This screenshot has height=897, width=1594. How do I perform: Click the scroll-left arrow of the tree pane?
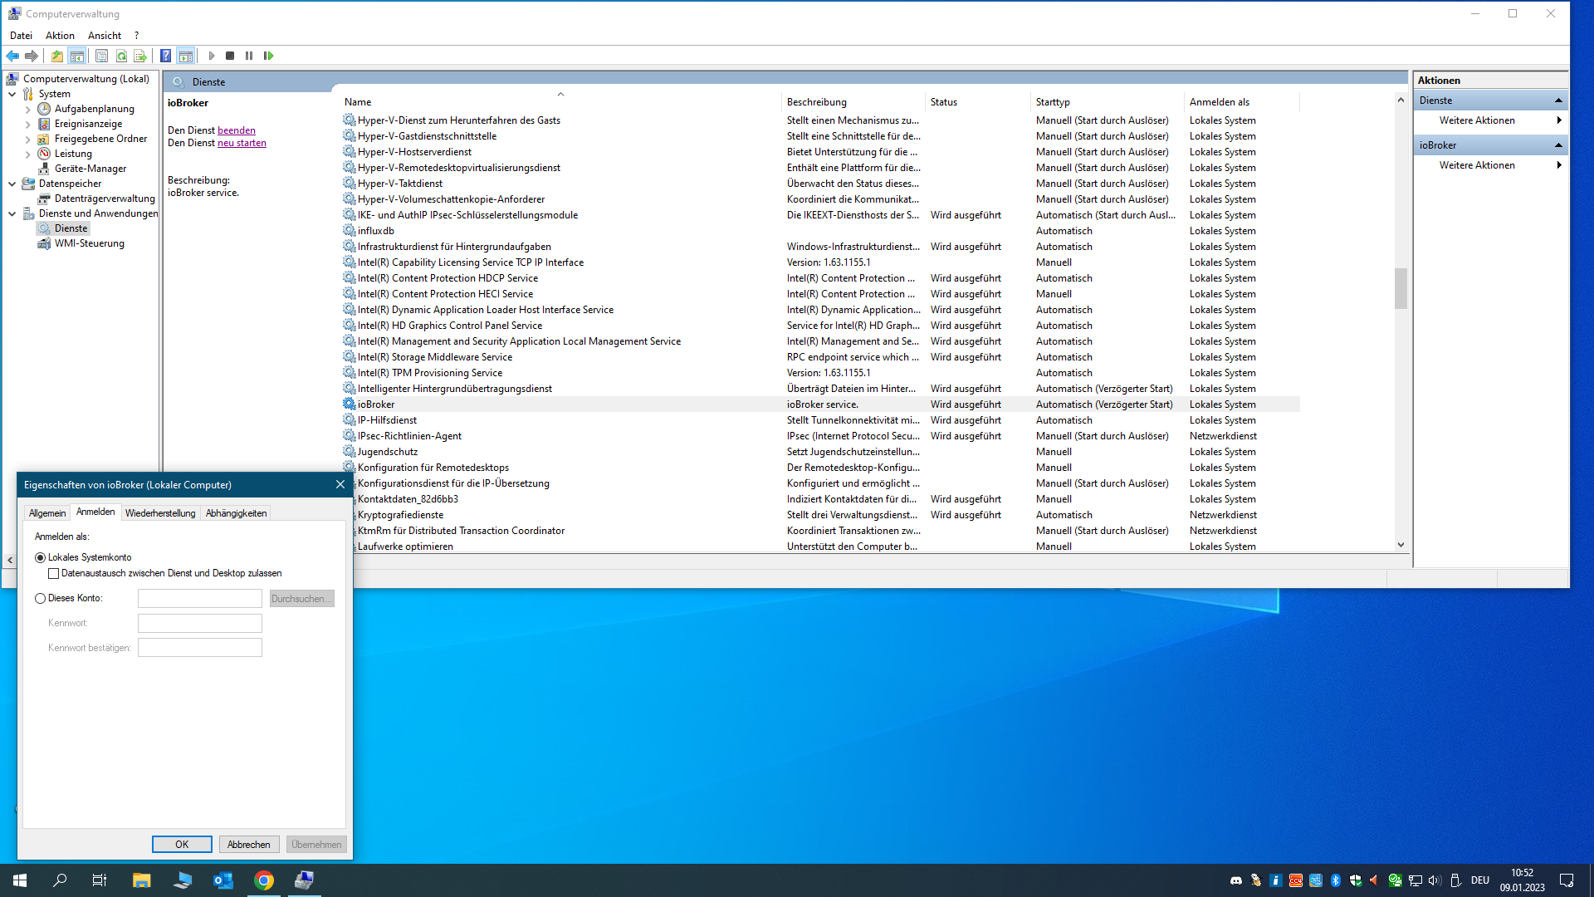[10, 561]
